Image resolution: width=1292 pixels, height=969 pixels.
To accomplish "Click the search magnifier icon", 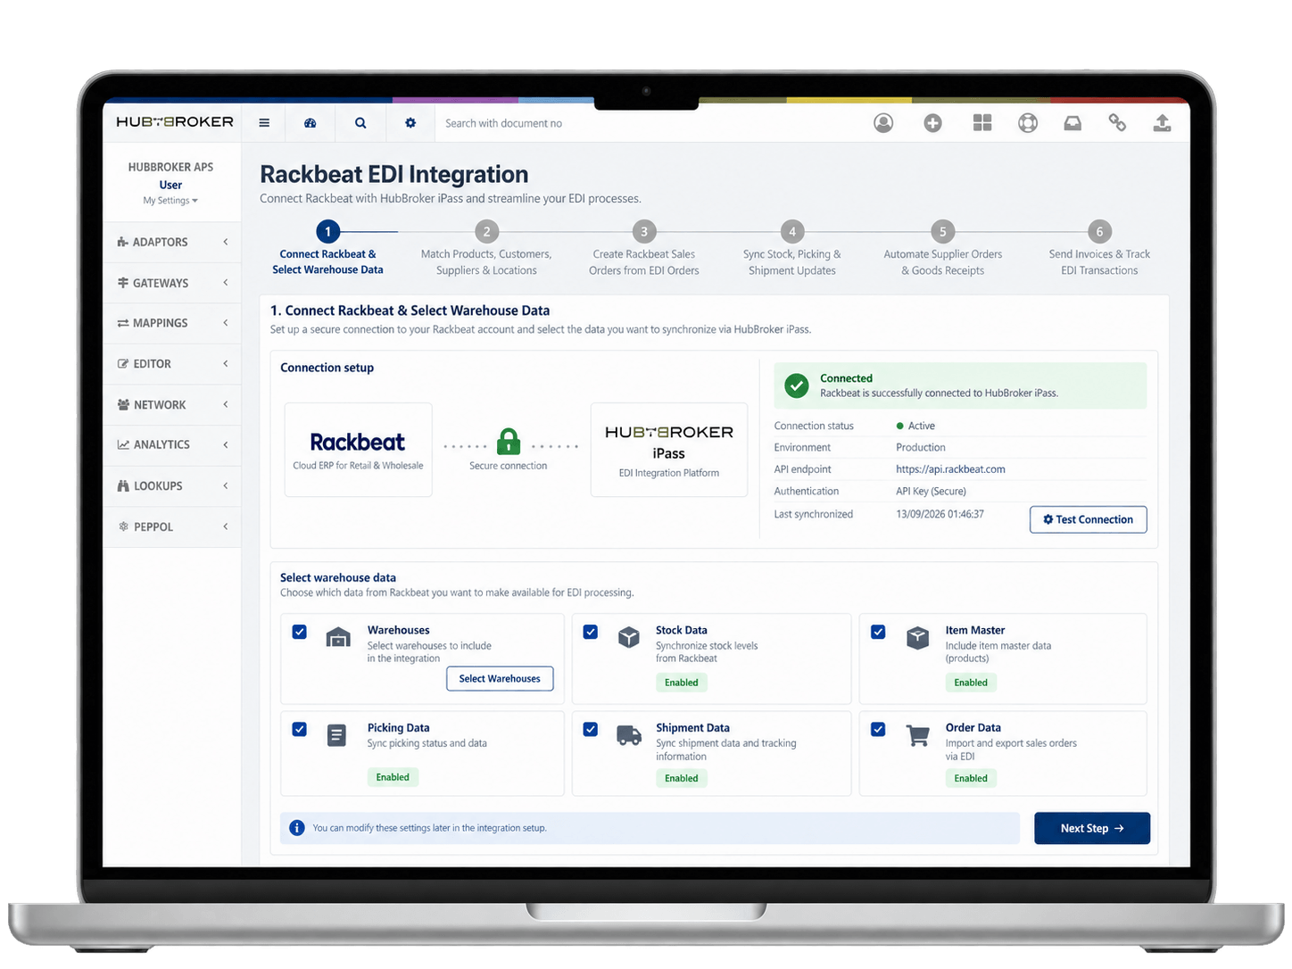I will tap(360, 123).
